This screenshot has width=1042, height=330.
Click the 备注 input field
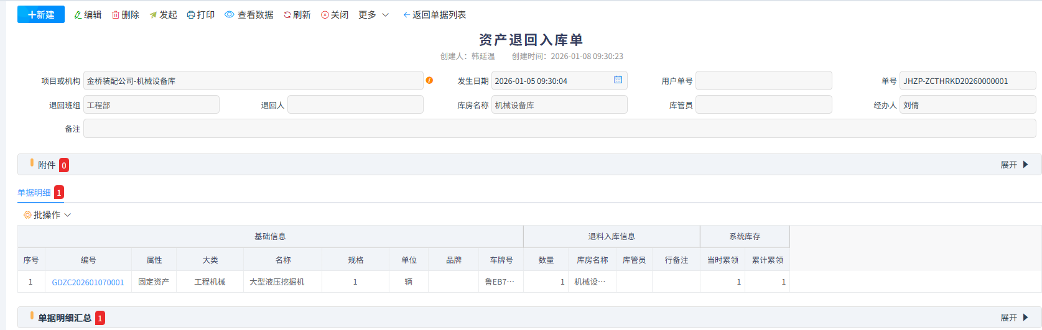(559, 129)
